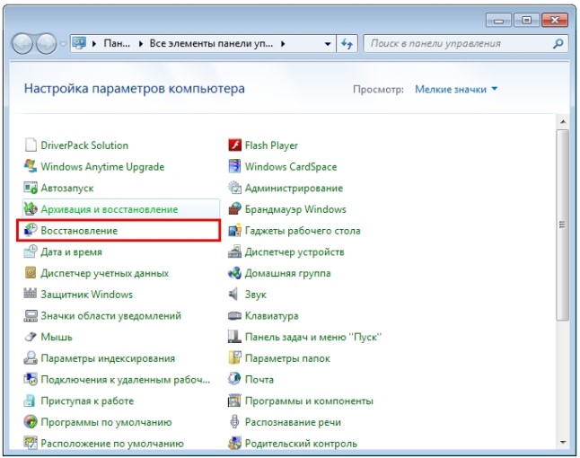The height and width of the screenshot is (458, 580).
Task: Open recent pages dropdown next to Forward
Action: click(63, 44)
